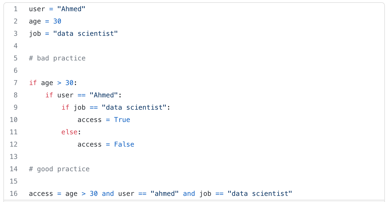
Task: Click the "data scientist" string on line 3
Action: (x=86, y=34)
